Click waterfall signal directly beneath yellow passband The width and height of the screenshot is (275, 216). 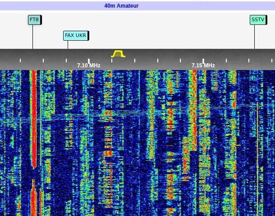click(108, 136)
